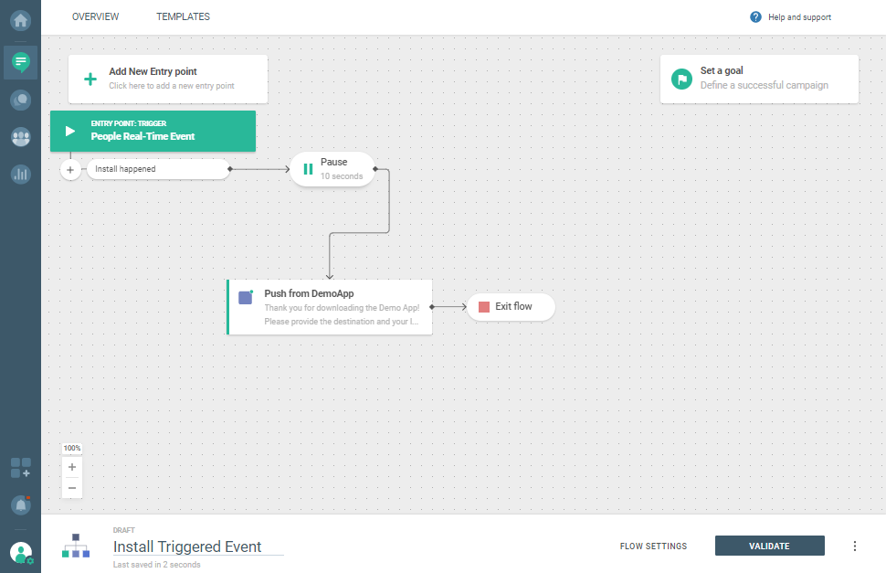This screenshot has width=886, height=573.
Task: Select the Pause 10 seconds node
Action: pyautogui.click(x=332, y=169)
